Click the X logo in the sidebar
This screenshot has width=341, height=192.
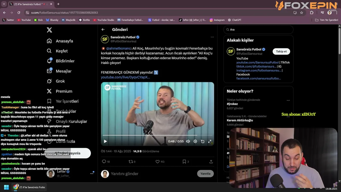(49, 30)
